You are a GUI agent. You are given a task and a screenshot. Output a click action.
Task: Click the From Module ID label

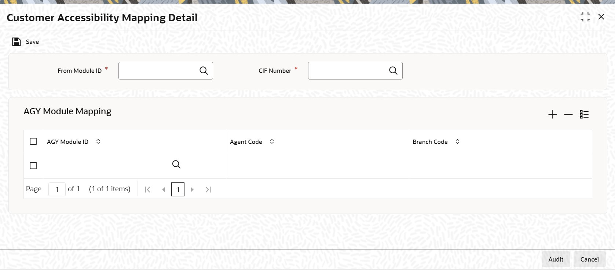click(x=80, y=71)
